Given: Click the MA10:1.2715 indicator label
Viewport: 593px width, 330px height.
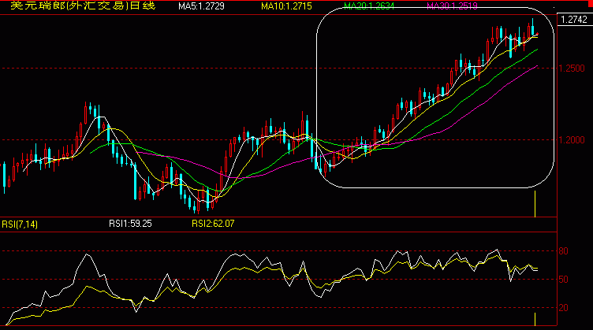Looking at the screenshot, I should point(286,6).
